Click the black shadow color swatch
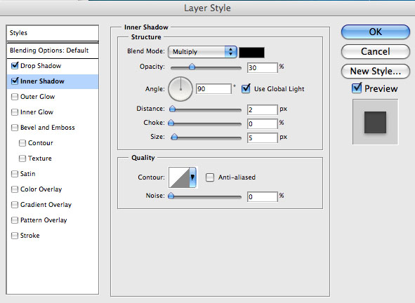 click(251, 53)
